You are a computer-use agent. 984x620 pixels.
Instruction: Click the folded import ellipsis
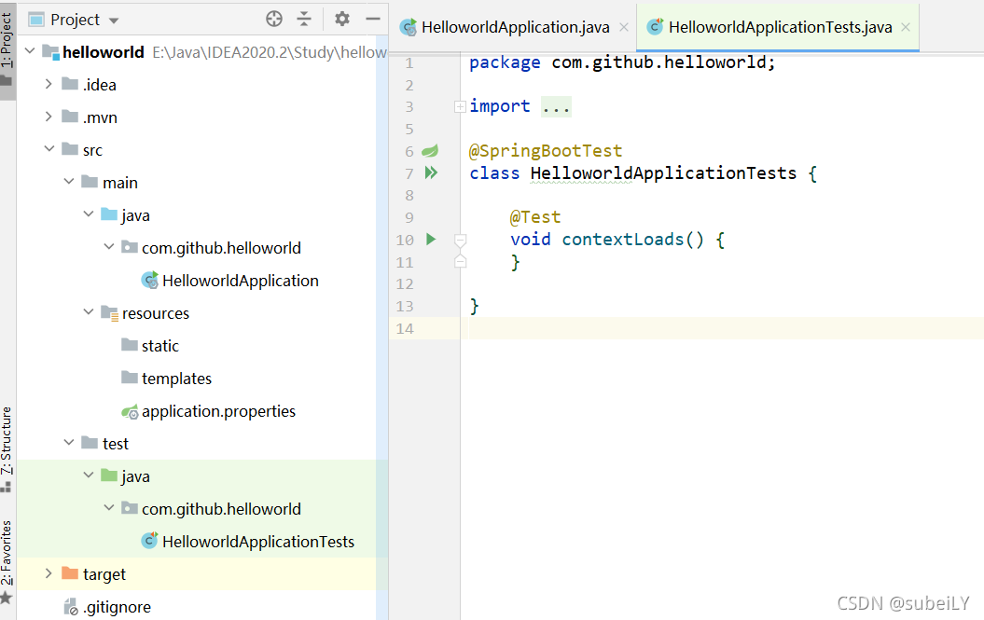point(556,106)
